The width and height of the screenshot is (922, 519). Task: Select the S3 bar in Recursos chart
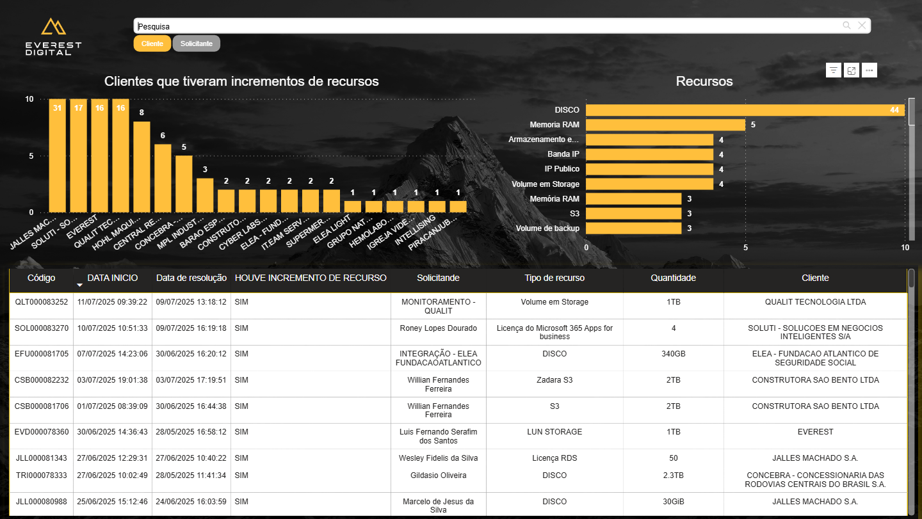tap(633, 214)
